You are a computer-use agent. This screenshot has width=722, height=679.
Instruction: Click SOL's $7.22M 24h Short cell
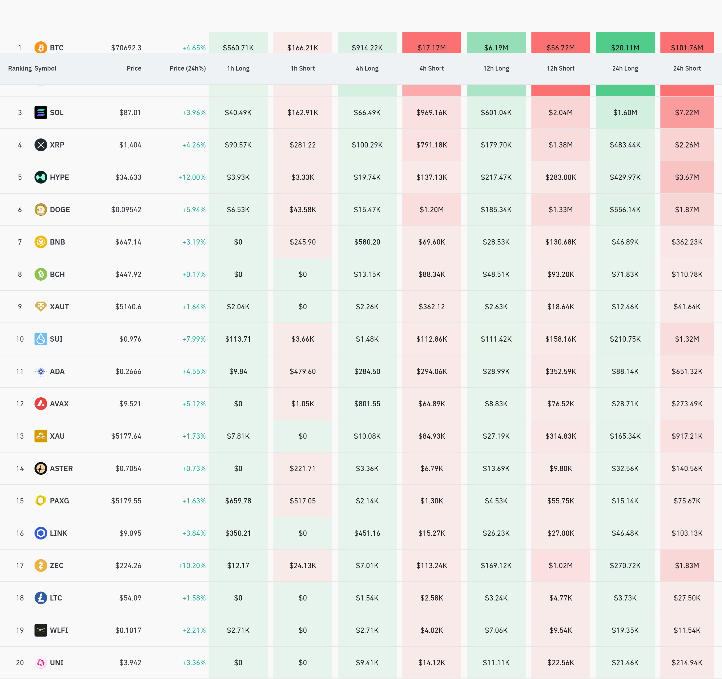pyautogui.click(x=687, y=112)
